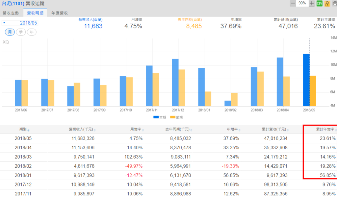
Task: Click the orange 2018/05 prior period bar
Action: point(313,91)
